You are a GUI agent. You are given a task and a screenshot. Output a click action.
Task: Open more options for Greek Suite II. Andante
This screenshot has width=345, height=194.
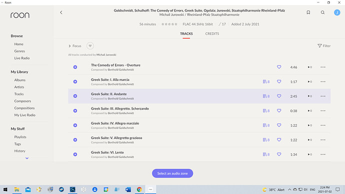point(323,96)
